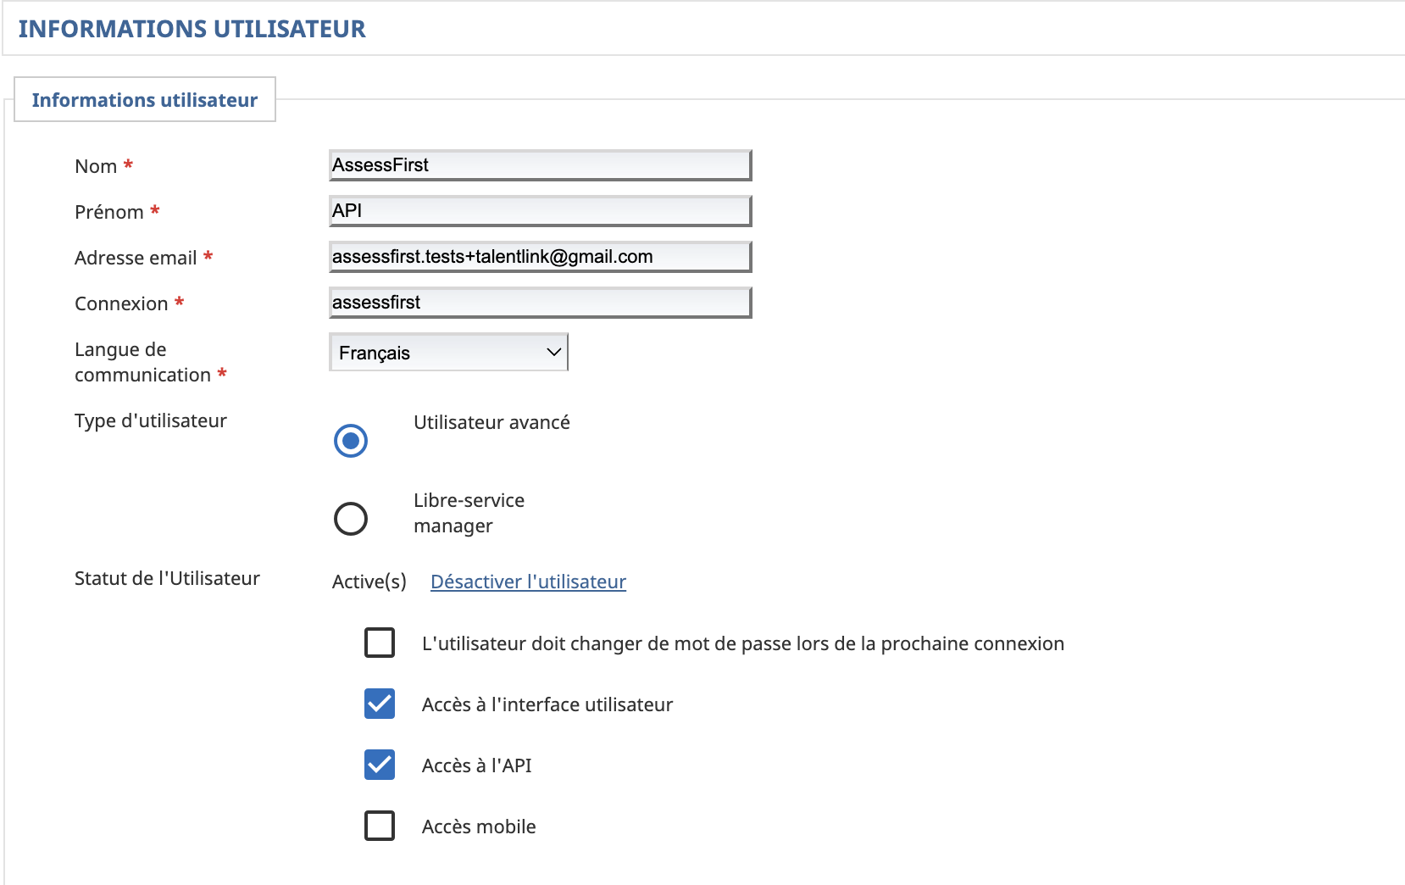The image size is (1405, 885).
Task: Select the "Utilisateur avancé" radio button
Action: (350, 440)
